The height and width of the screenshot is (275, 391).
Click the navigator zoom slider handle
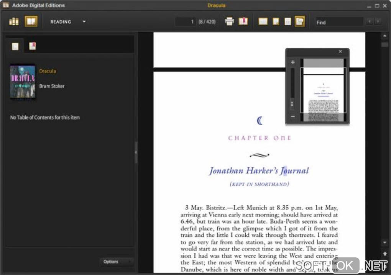coord(292,104)
